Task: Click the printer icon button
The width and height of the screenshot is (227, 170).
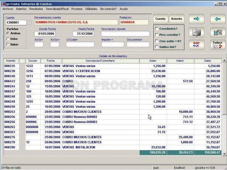Action: tap(197, 32)
